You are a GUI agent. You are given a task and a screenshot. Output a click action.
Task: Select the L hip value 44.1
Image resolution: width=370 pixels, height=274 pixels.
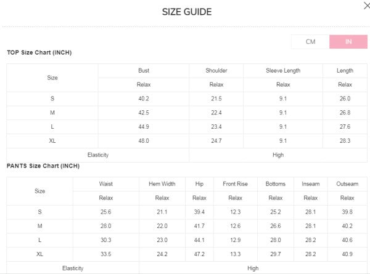tap(199, 240)
